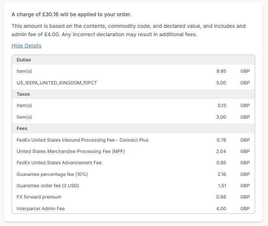Screen dimensions: 268x226
Task: Click the 9.85 duties amount
Action: [x=221, y=71]
